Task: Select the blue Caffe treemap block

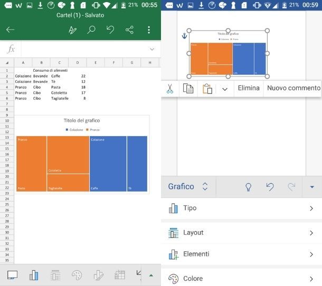Action: coord(108,164)
